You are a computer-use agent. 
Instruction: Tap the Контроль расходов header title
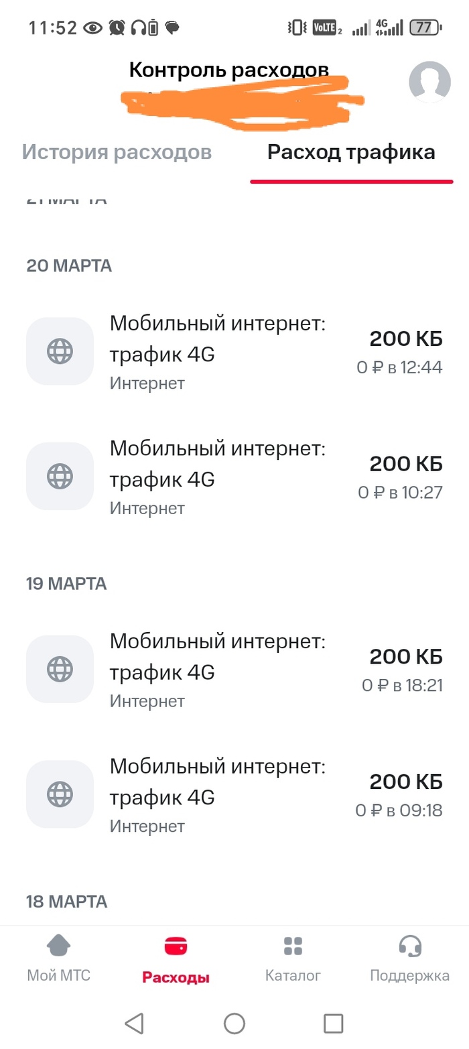(x=229, y=70)
